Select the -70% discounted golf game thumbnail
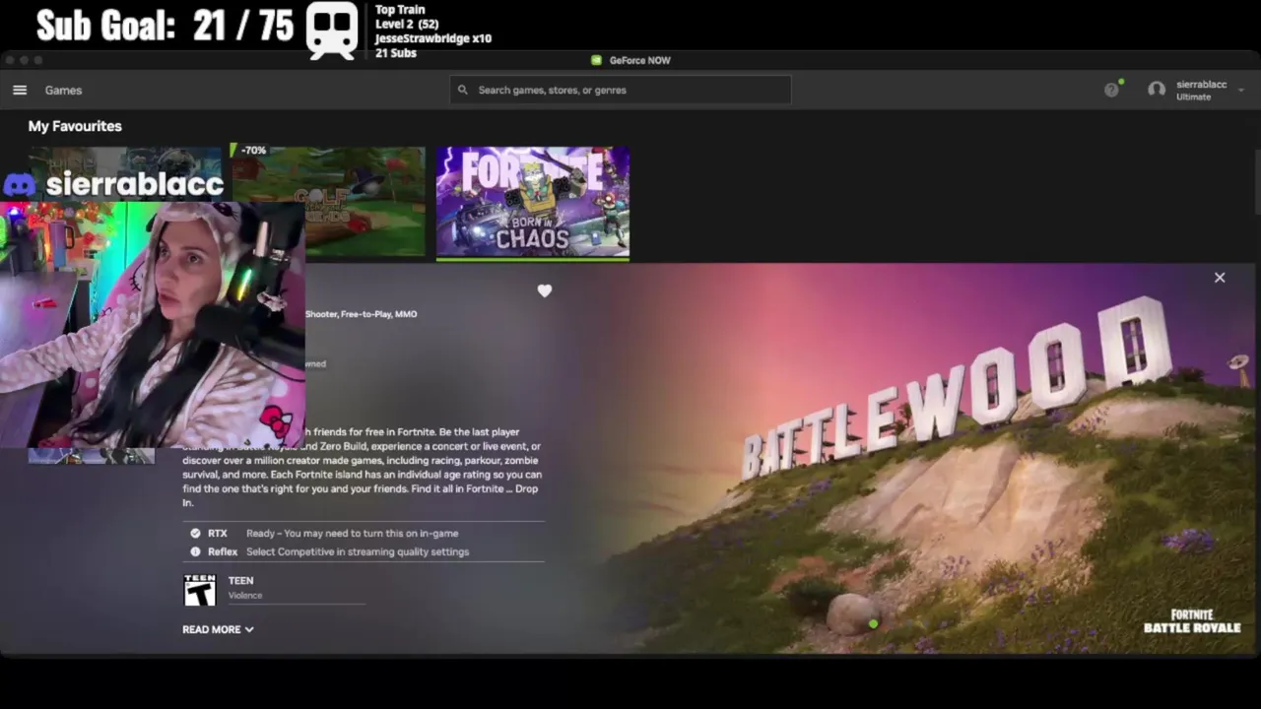 [x=328, y=201]
